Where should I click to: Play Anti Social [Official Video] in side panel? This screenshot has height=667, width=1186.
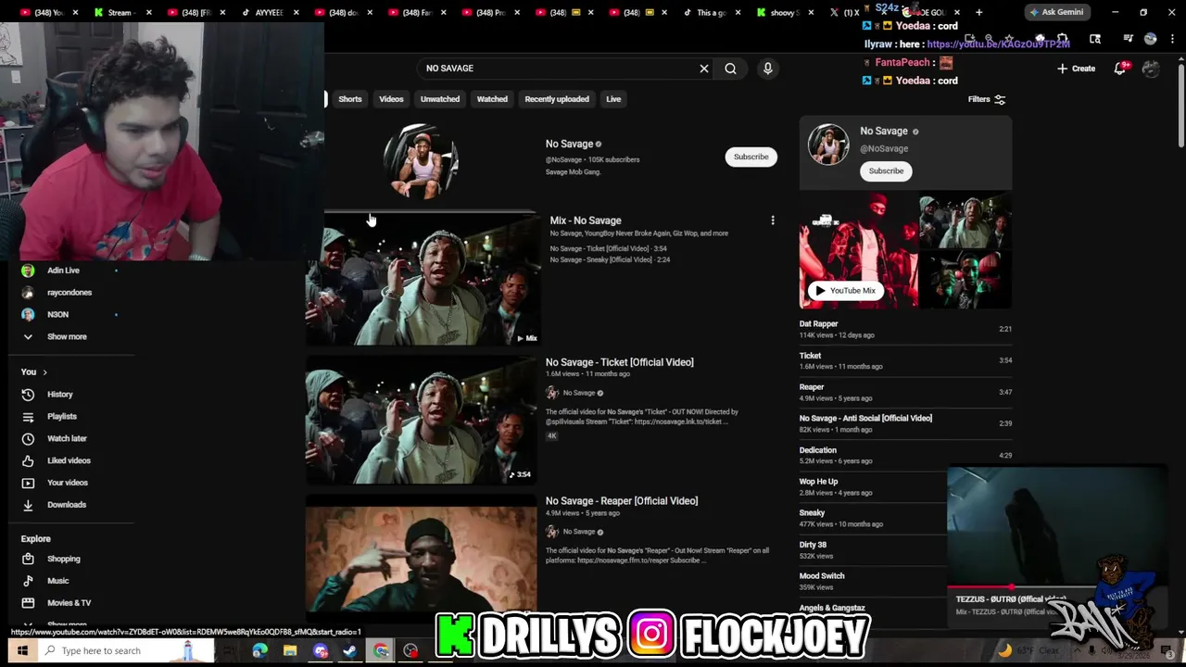[905, 423]
